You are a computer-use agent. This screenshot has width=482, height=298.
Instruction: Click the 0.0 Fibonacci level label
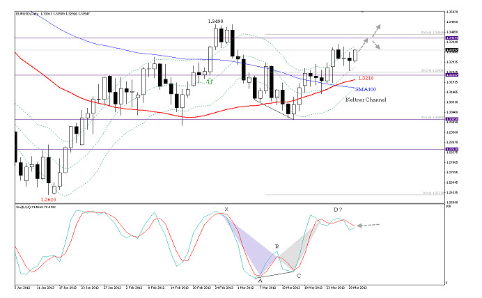pyautogui.click(x=433, y=193)
